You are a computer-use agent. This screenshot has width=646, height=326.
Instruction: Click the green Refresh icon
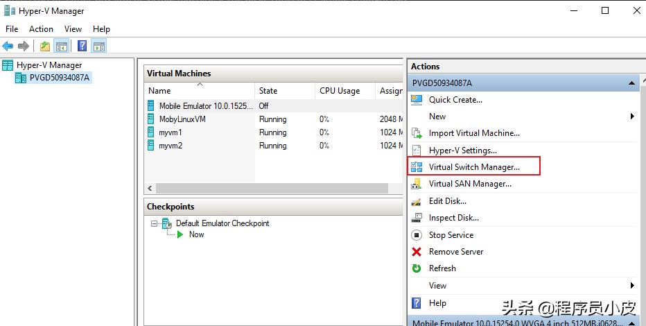point(417,268)
